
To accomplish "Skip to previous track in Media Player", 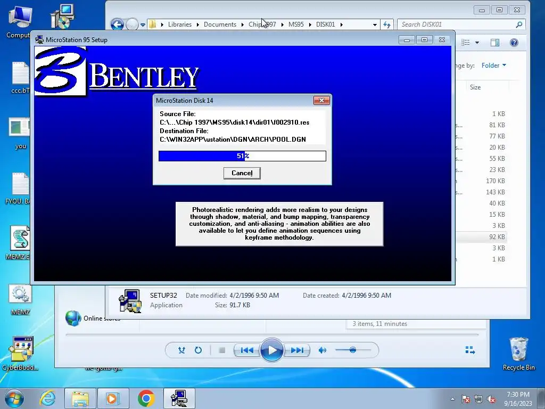I will click(247, 350).
